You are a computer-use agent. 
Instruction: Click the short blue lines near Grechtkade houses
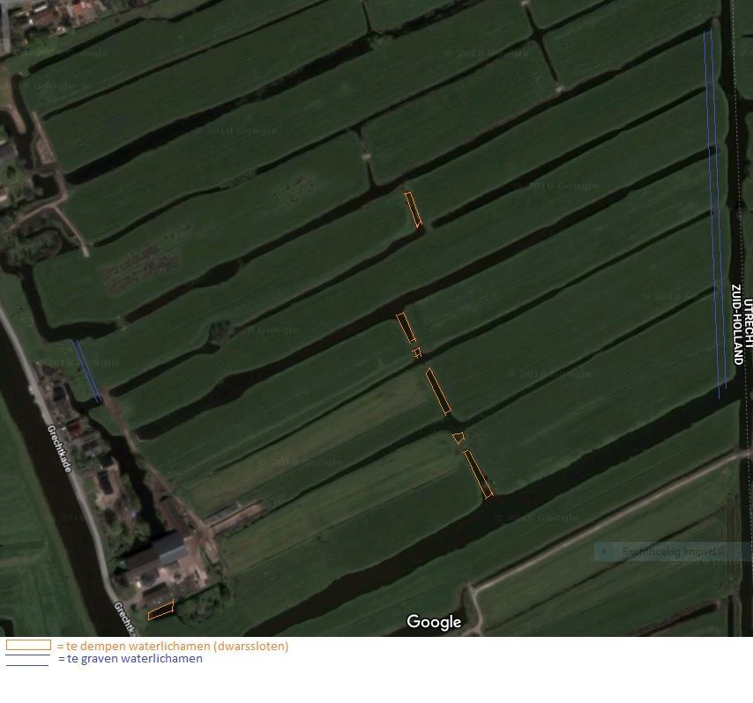click(x=86, y=371)
